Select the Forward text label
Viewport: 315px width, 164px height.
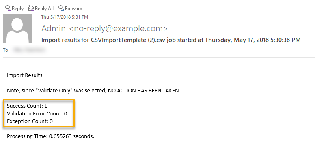pyautogui.click(x=74, y=9)
